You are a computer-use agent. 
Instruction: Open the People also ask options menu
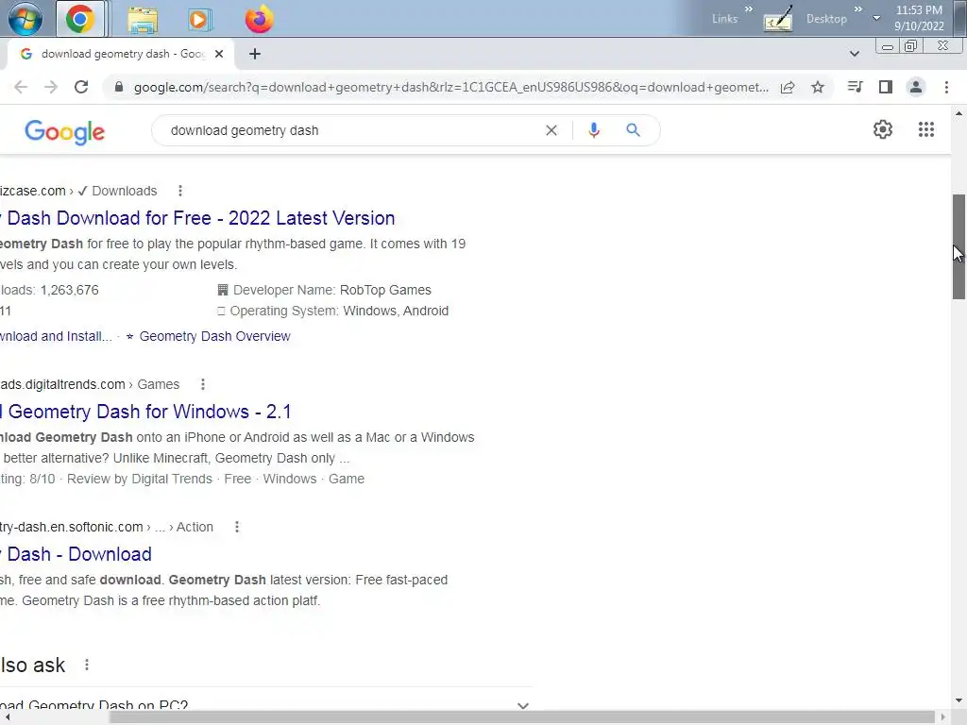(87, 665)
